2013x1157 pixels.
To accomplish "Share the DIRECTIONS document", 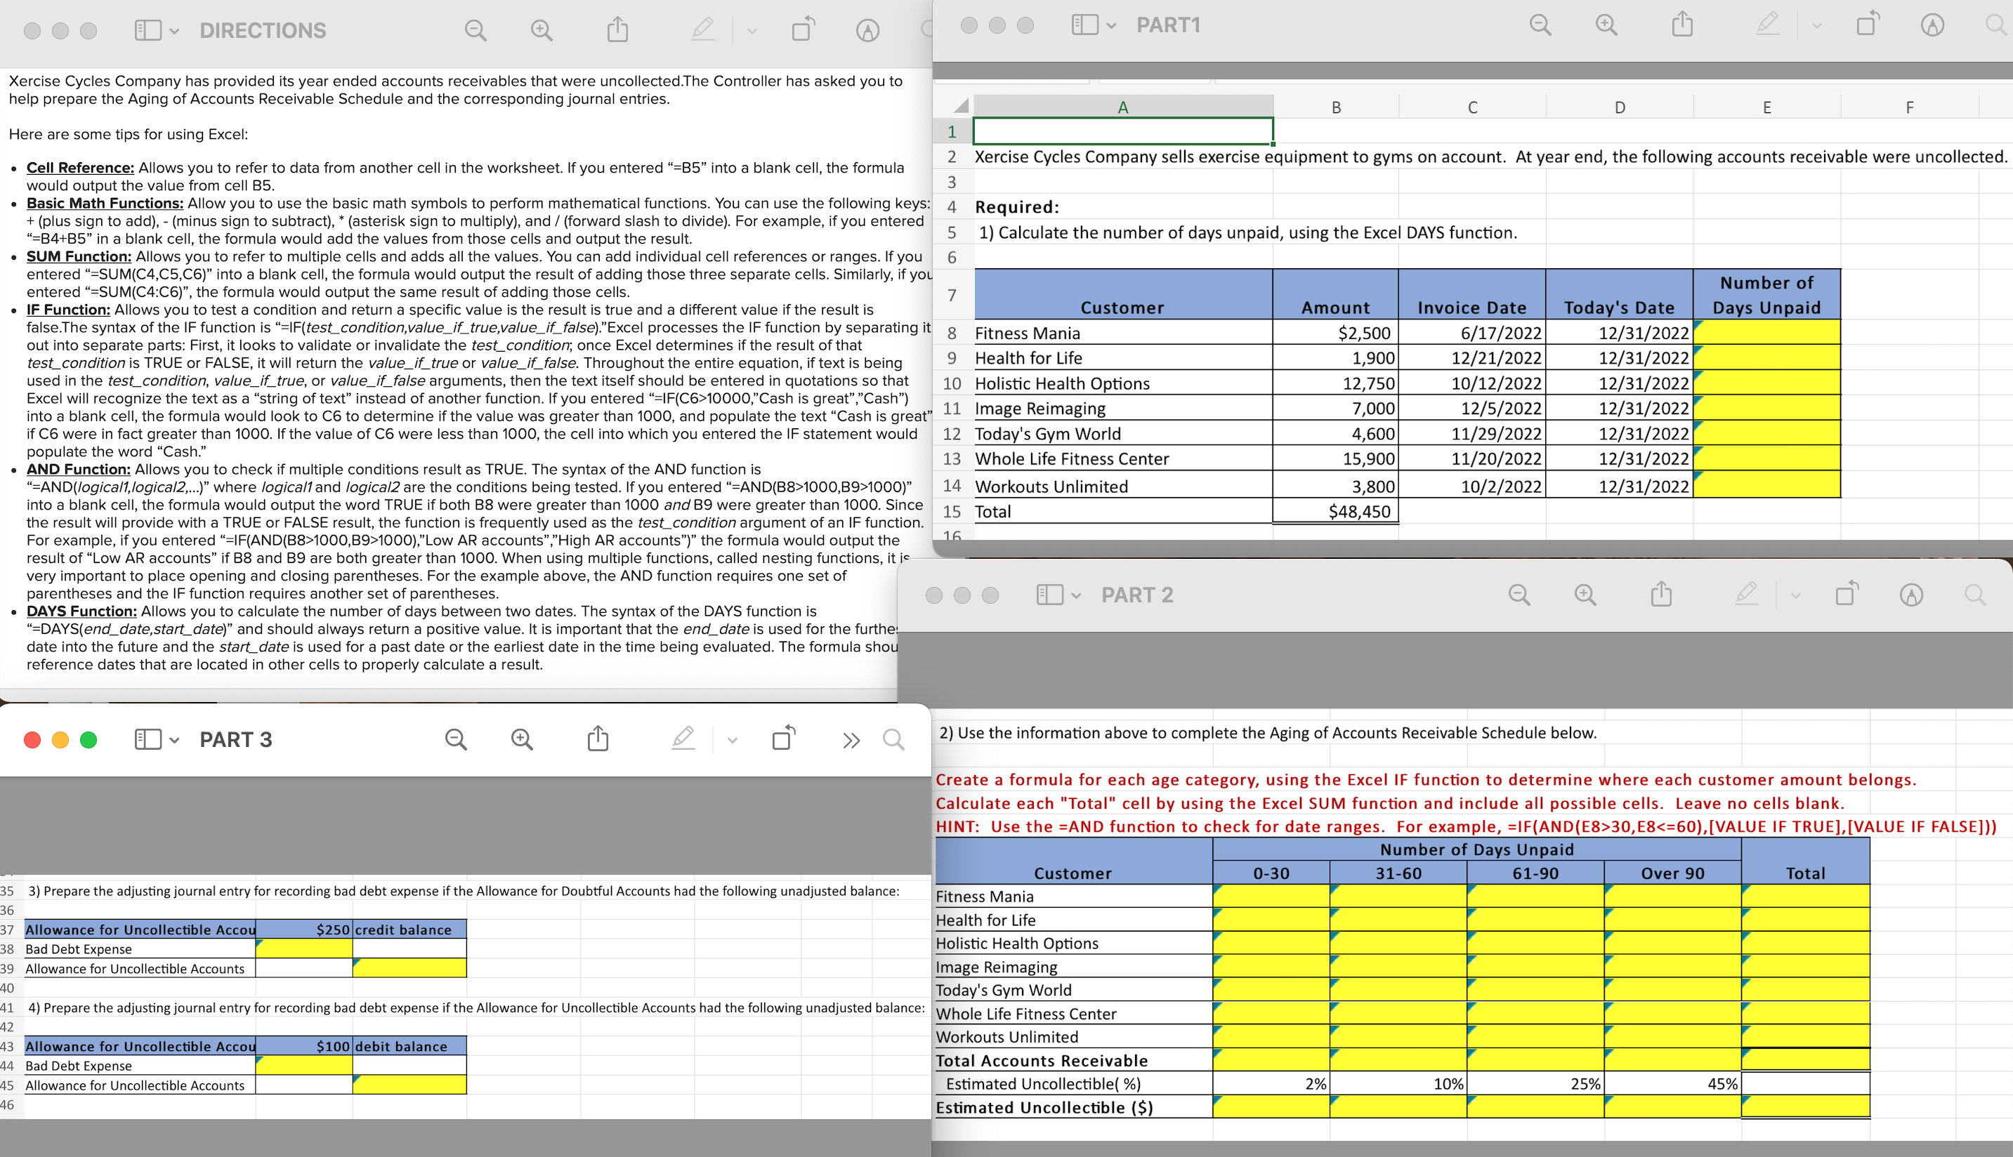I will (617, 29).
